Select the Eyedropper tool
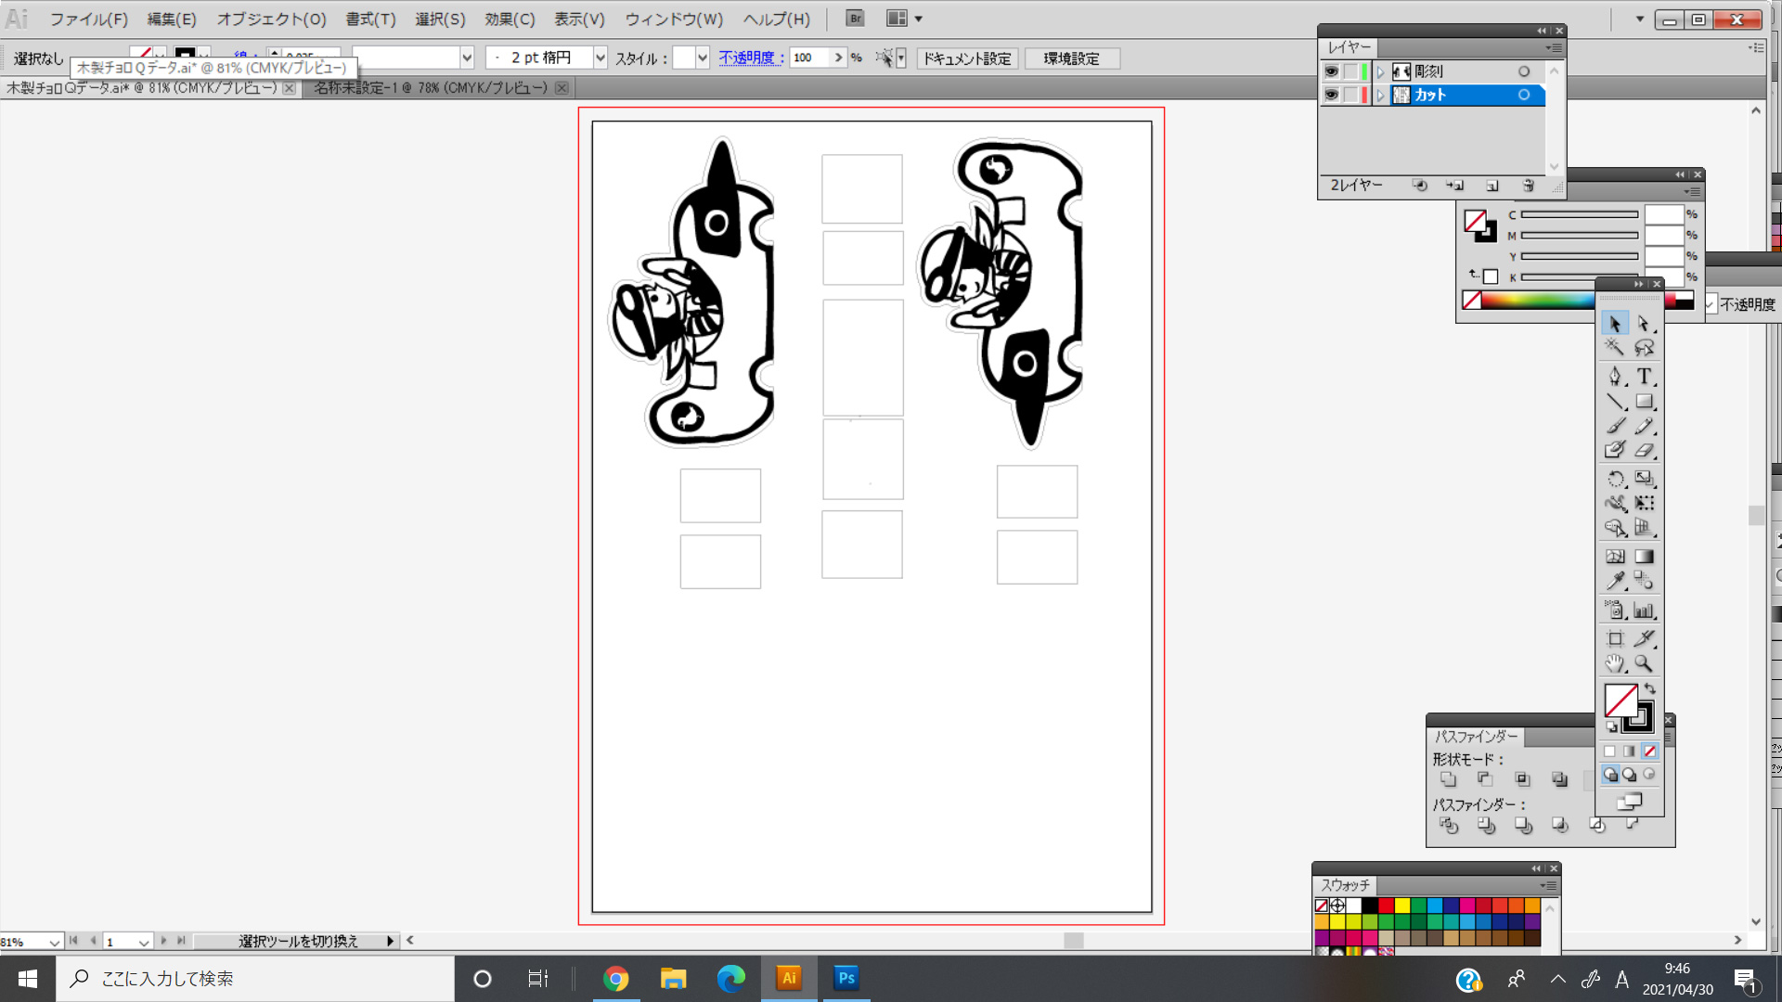 point(1615,581)
